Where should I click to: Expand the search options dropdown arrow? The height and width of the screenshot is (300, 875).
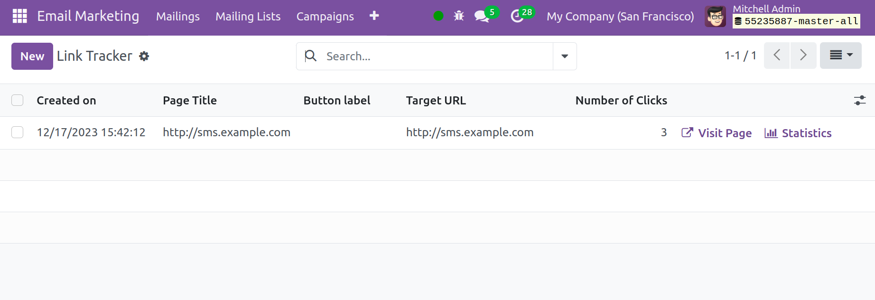565,56
